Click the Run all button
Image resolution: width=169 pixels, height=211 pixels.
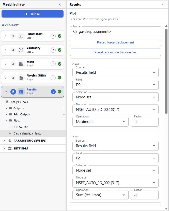[x=33, y=14]
